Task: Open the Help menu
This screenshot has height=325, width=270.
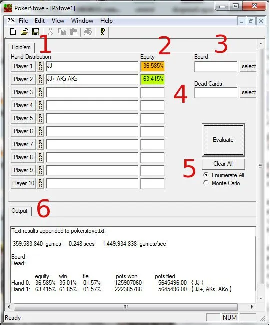Action: tap(106, 21)
